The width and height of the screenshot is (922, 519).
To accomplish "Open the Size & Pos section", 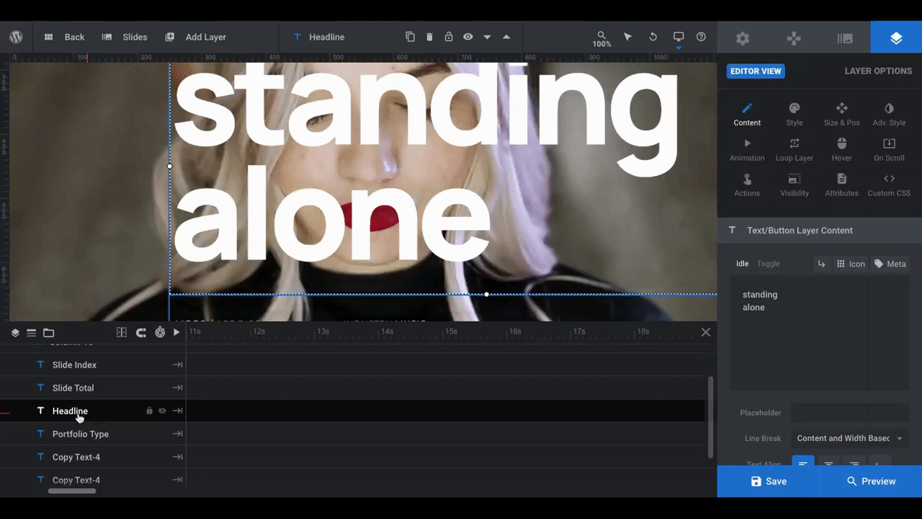I will pyautogui.click(x=841, y=115).
